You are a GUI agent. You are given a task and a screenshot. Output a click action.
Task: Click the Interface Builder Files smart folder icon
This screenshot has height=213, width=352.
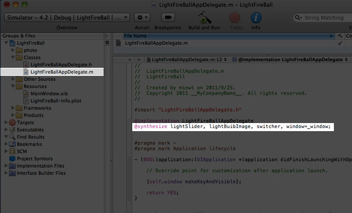[x=13, y=173]
